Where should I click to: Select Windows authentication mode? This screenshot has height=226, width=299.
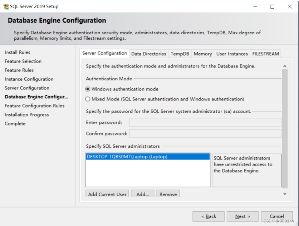click(87, 89)
